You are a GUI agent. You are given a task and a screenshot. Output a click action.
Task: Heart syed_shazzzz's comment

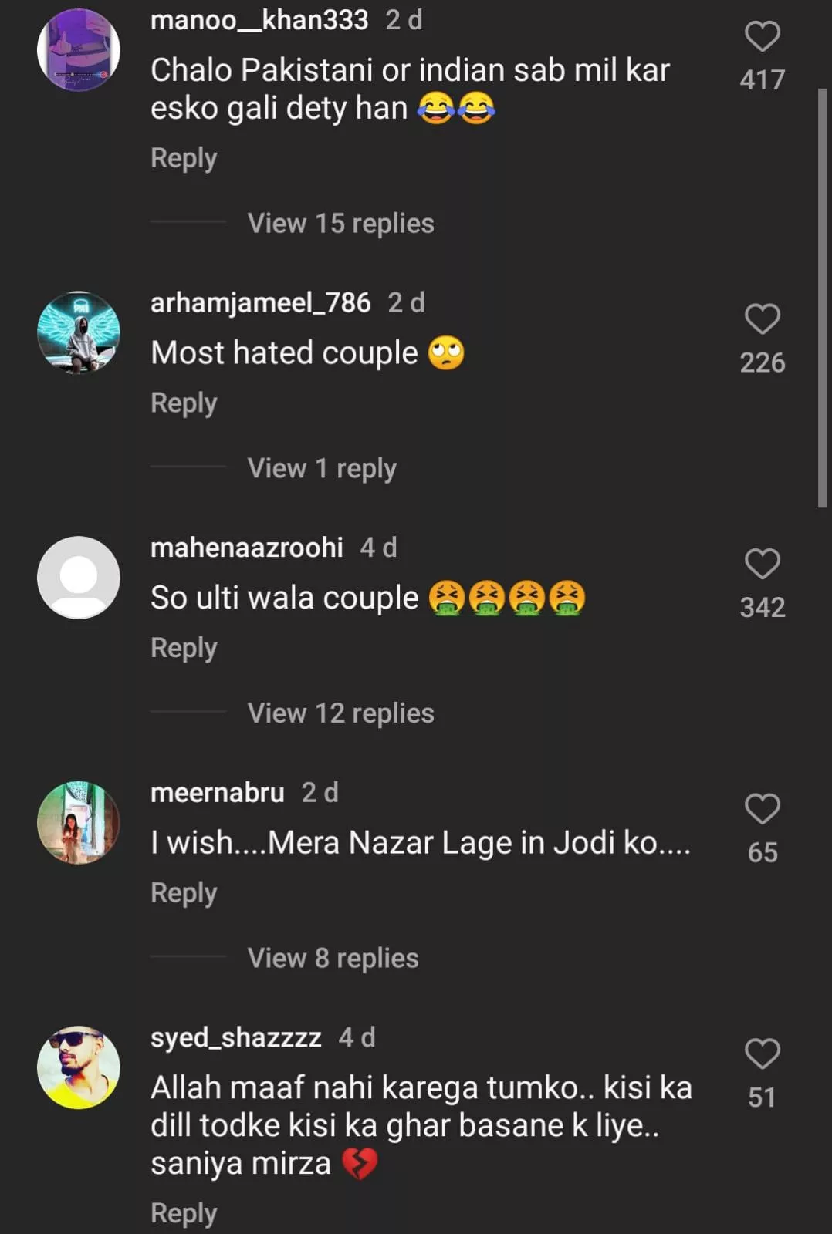pos(762,1054)
